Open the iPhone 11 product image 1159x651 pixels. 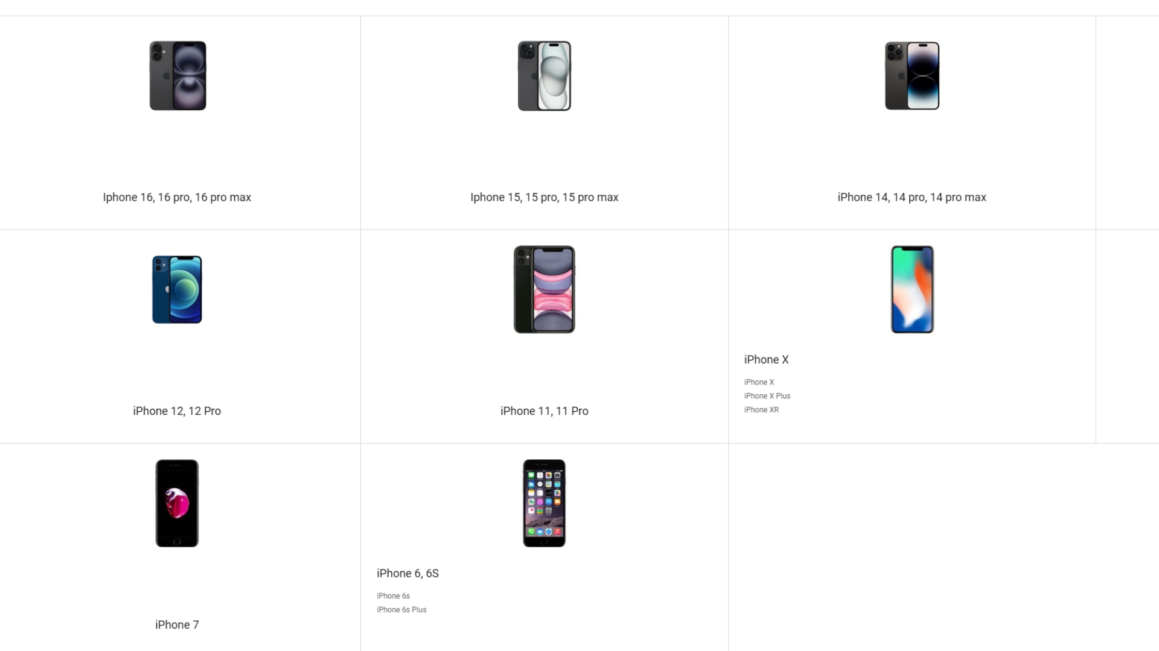(x=544, y=289)
